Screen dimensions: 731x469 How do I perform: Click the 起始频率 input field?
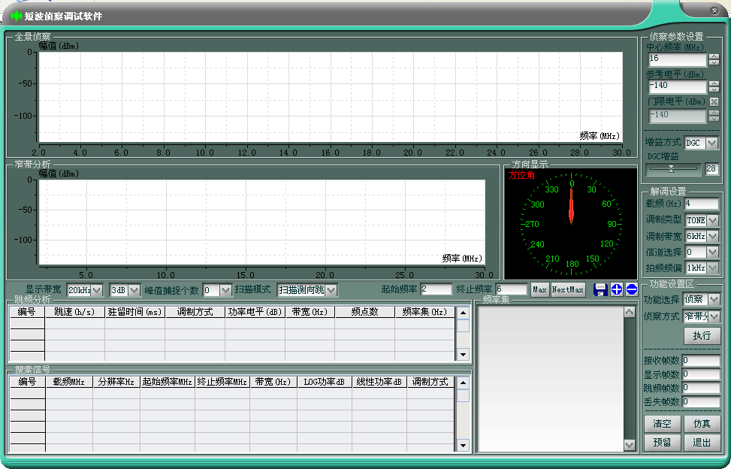point(436,289)
